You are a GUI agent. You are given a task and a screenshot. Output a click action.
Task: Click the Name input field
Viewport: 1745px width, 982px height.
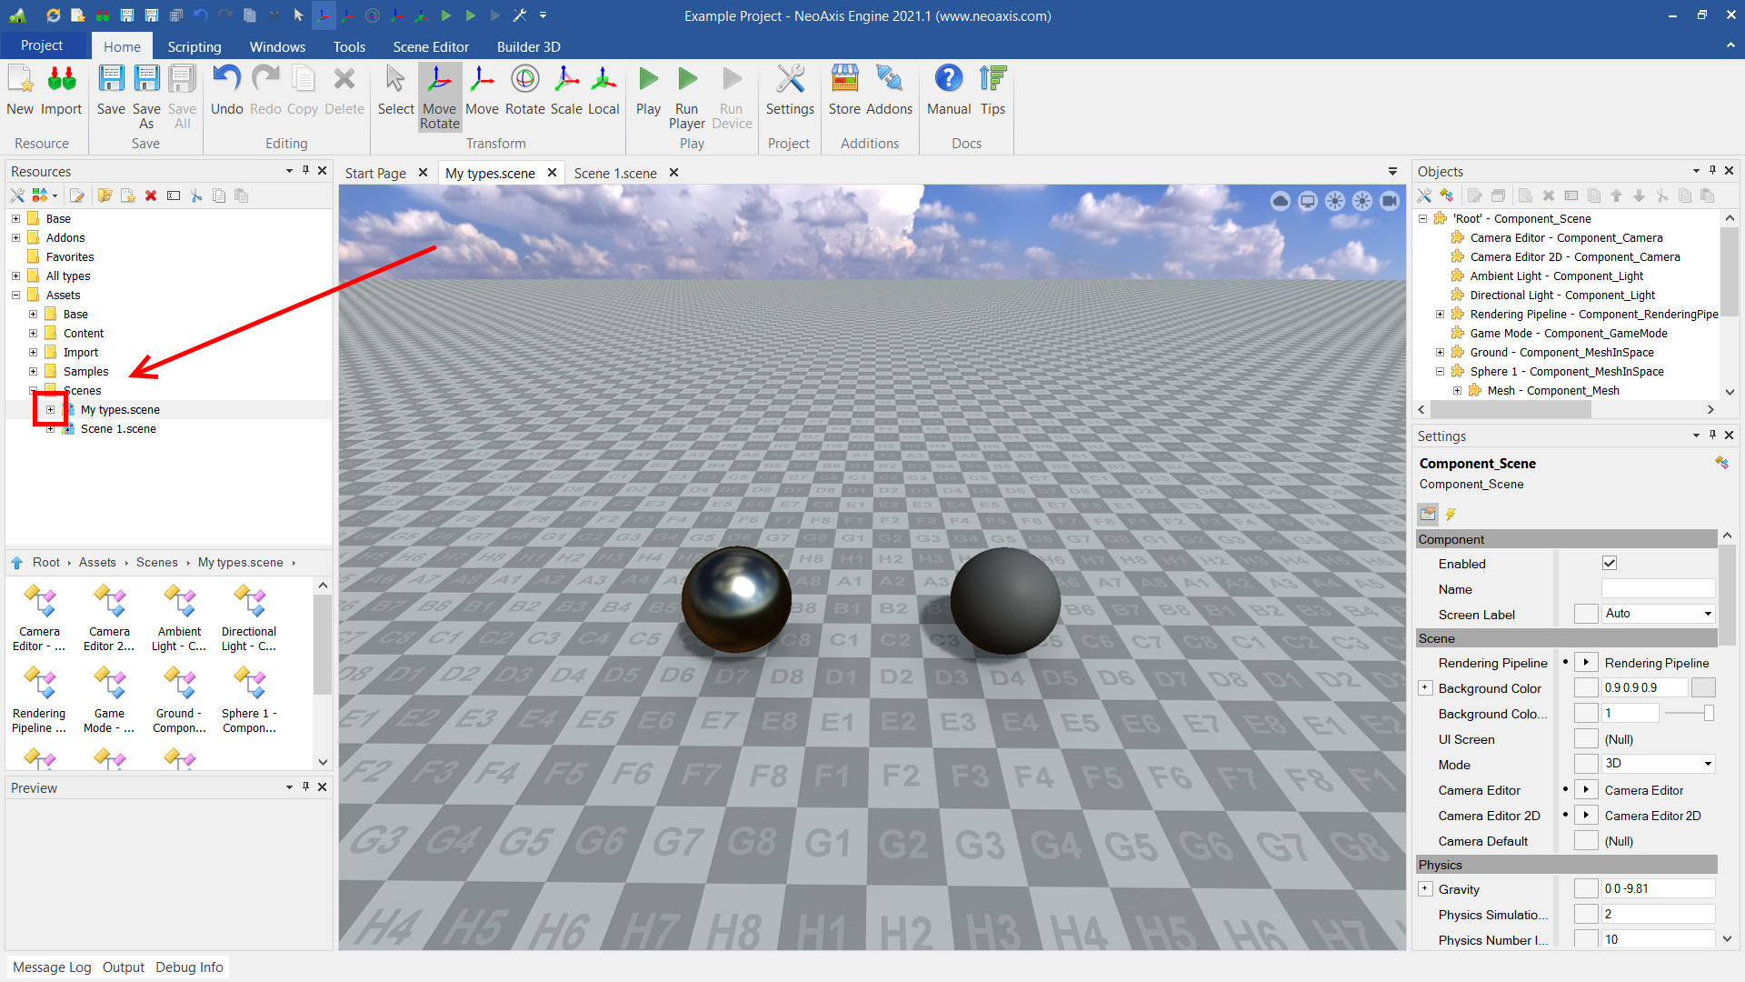click(1657, 589)
